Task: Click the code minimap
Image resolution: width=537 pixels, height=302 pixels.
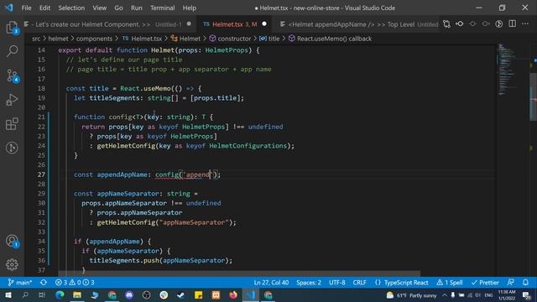Action: tap(508, 69)
